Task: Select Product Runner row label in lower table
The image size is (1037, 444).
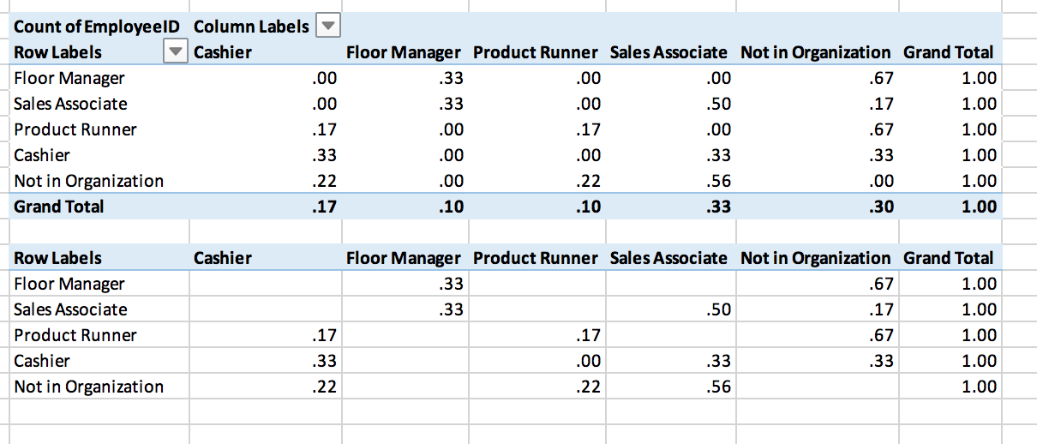Action: coord(75,335)
